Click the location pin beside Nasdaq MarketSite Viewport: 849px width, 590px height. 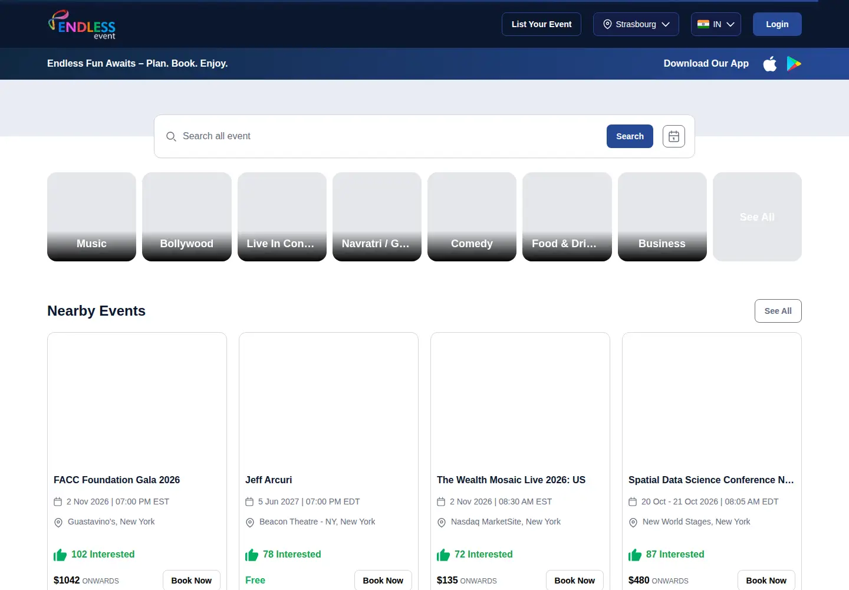pos(442,522)
